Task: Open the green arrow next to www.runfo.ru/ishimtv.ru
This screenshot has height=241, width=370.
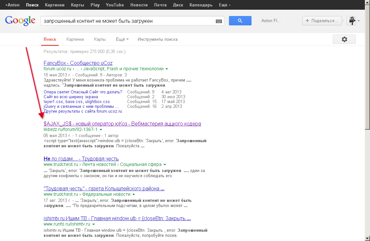Action: click(93, 224)
